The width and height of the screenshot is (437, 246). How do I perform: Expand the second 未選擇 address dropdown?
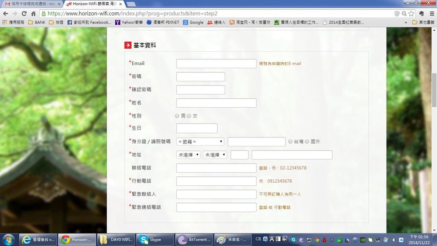tap(215, 155)
